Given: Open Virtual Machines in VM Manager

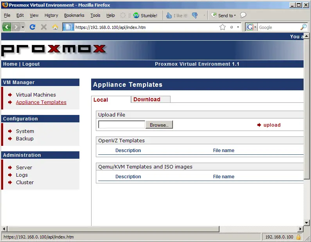Looking at the screenshot, I should pos(36,95).
